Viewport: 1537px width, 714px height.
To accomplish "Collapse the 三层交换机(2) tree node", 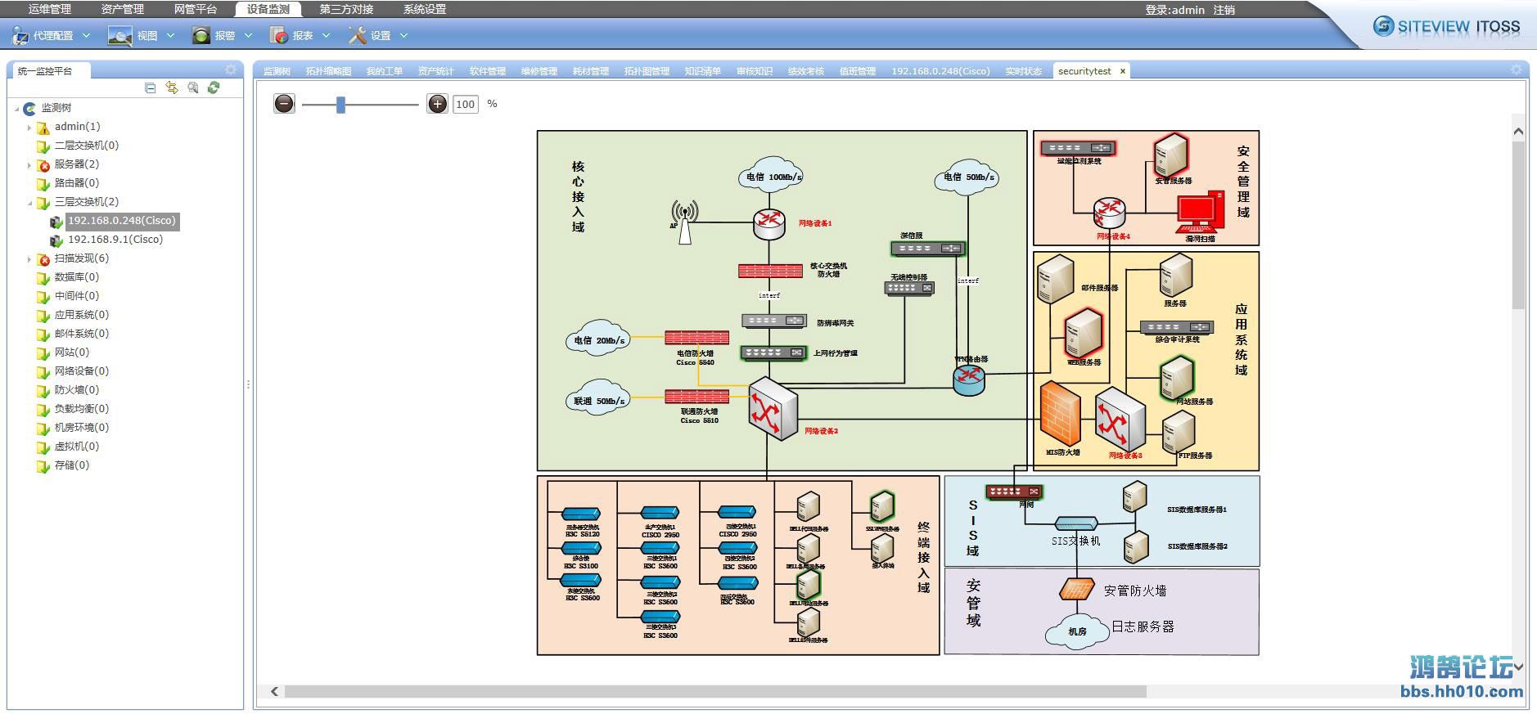I will (x=29, y=203).
